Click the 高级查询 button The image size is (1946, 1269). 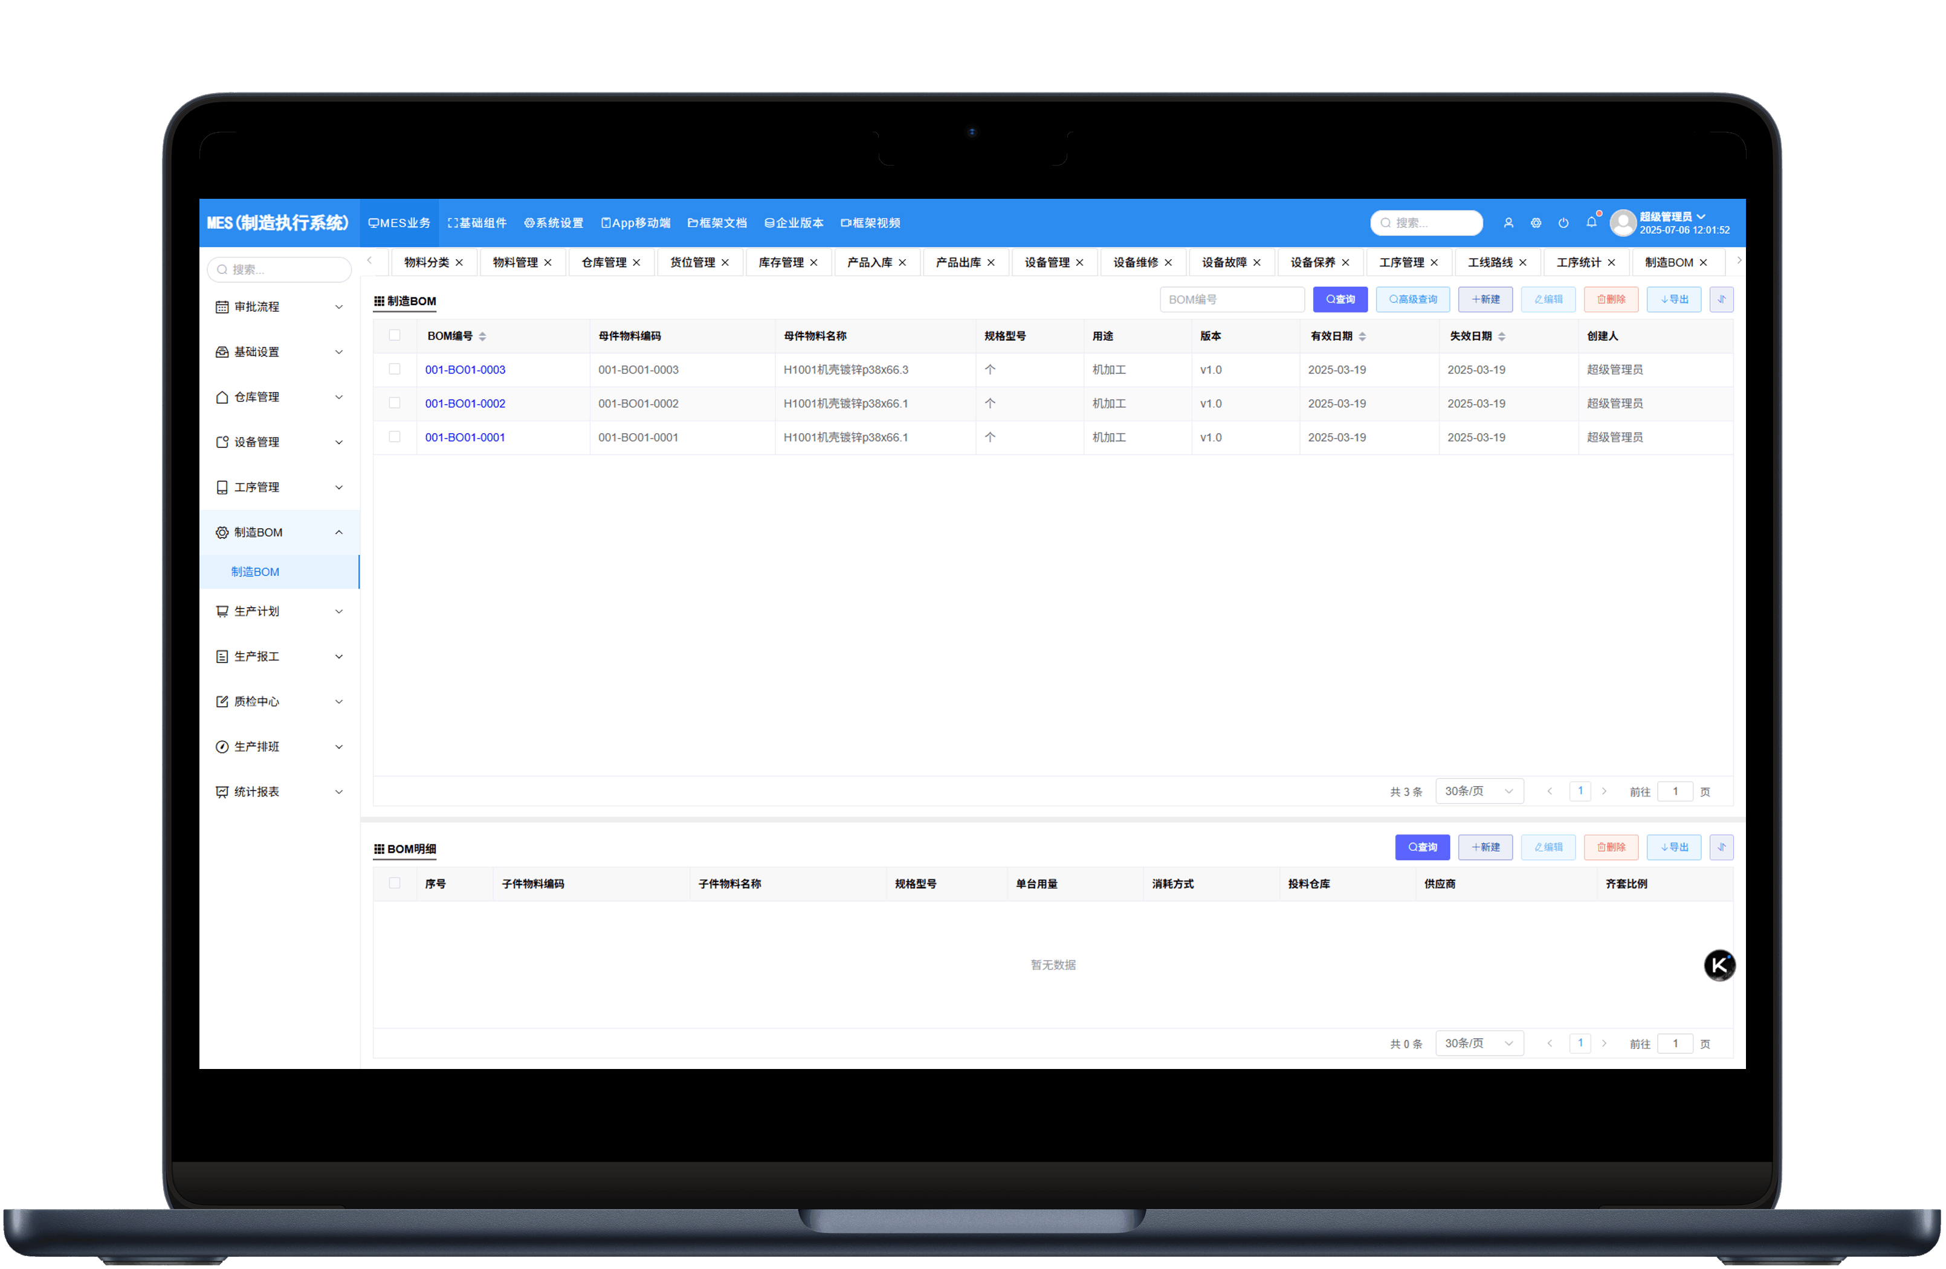point(1413,299)
